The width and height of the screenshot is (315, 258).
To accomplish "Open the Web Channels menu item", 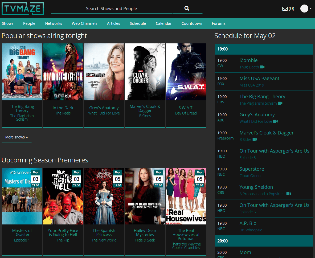I will click(x=84, y=23).
